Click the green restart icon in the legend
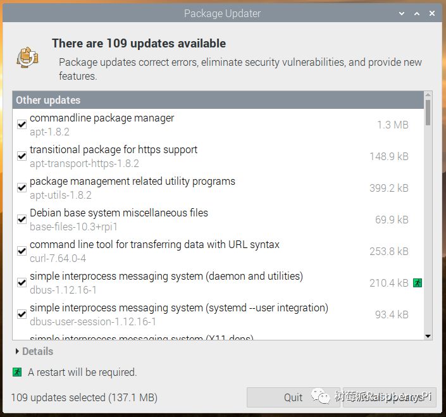The height and width of the screenshot is (417, 446). 17,372
